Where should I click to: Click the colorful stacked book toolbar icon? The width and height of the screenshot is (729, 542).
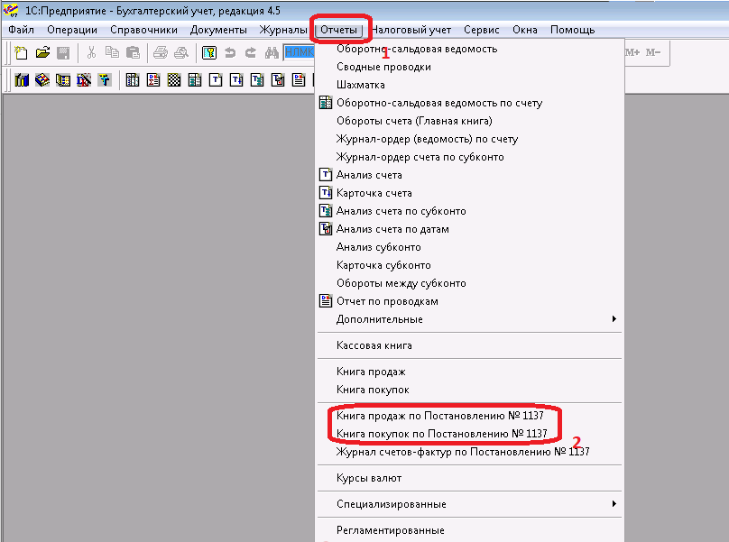(42, 80)
